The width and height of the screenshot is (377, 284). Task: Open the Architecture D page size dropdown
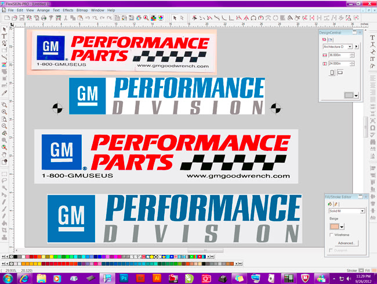tap(350, 46)
